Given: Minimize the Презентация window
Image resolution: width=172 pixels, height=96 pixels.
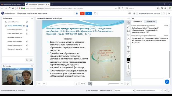Looking at the screenshot, I should (x=127, y=19).
